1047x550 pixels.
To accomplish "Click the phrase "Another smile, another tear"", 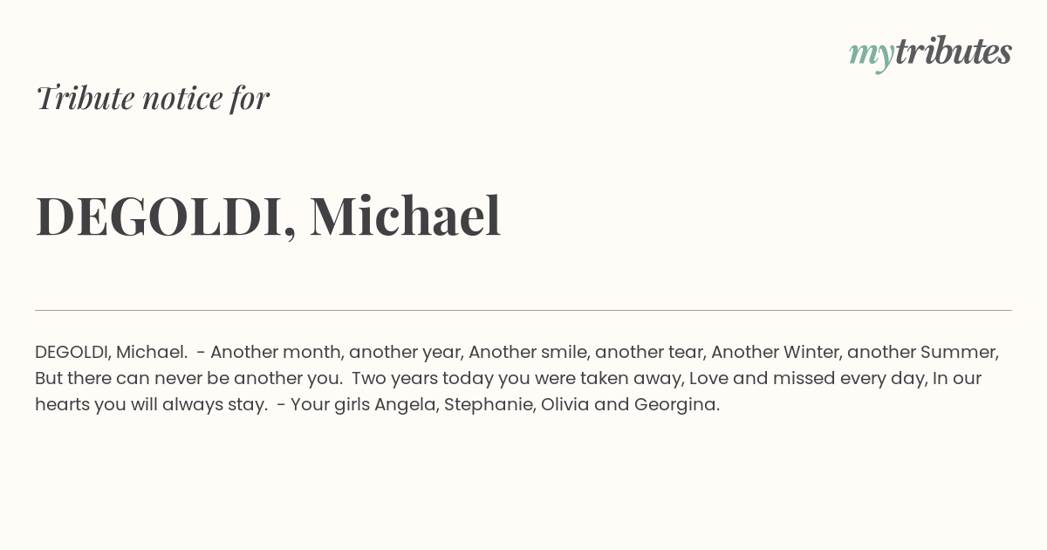I will (587, 353).
